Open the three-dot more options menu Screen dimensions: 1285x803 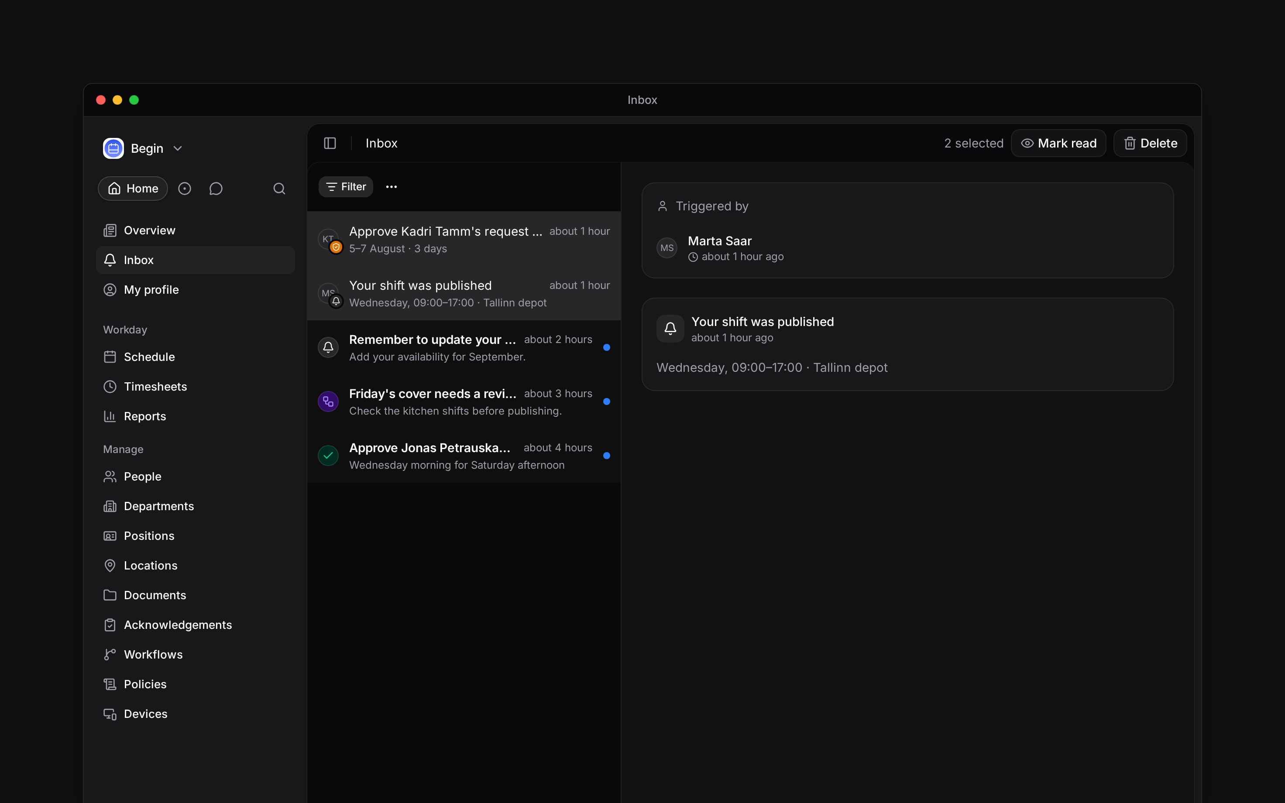pyautogui.click(x=392, y=187)
